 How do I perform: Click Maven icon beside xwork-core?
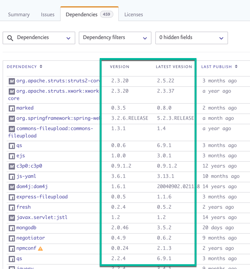pyautogui.click(x=12, y=92)
